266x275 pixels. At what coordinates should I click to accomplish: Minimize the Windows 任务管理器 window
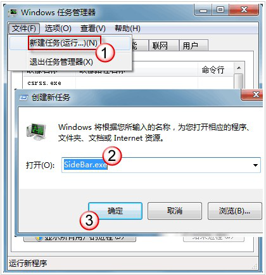(x=203, y=10)
